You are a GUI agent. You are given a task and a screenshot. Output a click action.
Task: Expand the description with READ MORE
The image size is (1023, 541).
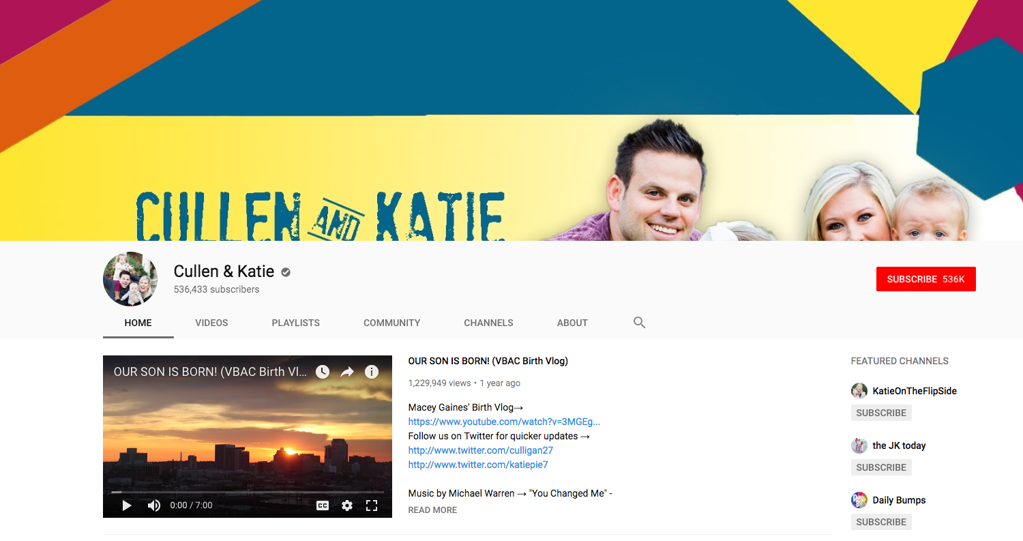432,510
